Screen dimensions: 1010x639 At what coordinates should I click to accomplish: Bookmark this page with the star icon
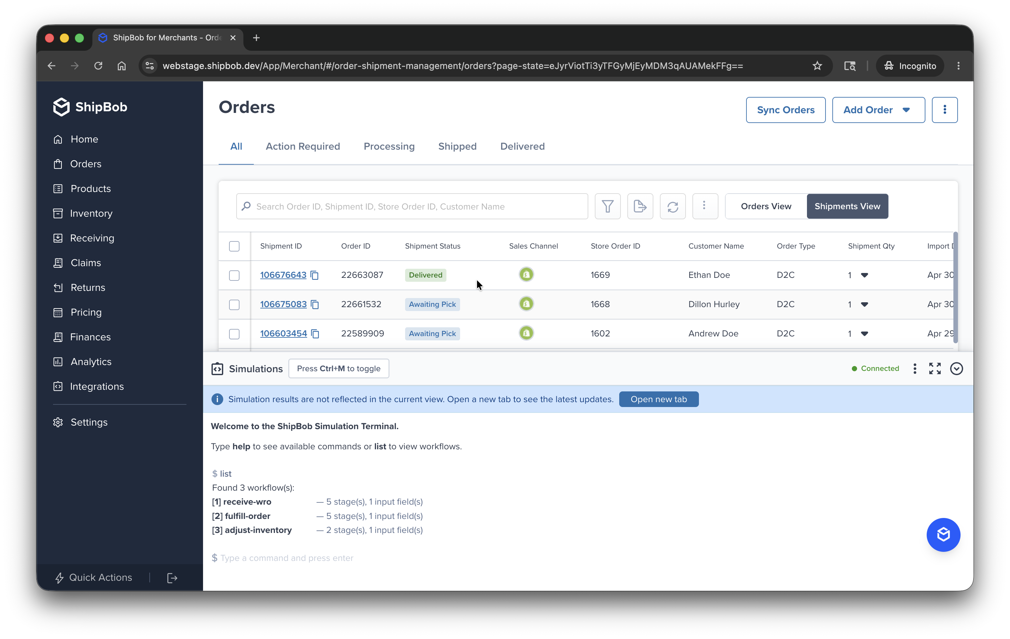817,66
